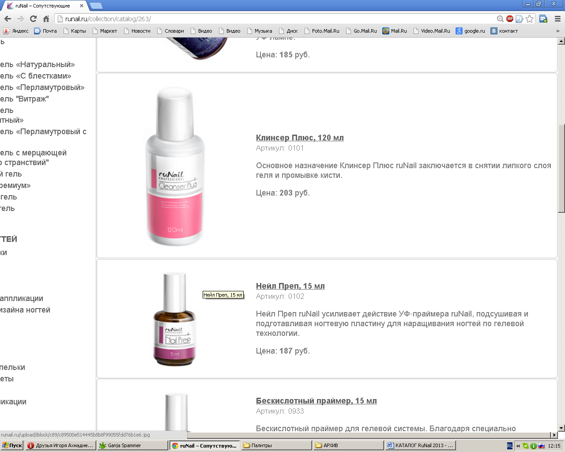Image resolution: width=565 pixels, height=452 pixels.
Task: Open sidebar category «Натуральный»
Action: pyautogui.click(x=38, y=64)
